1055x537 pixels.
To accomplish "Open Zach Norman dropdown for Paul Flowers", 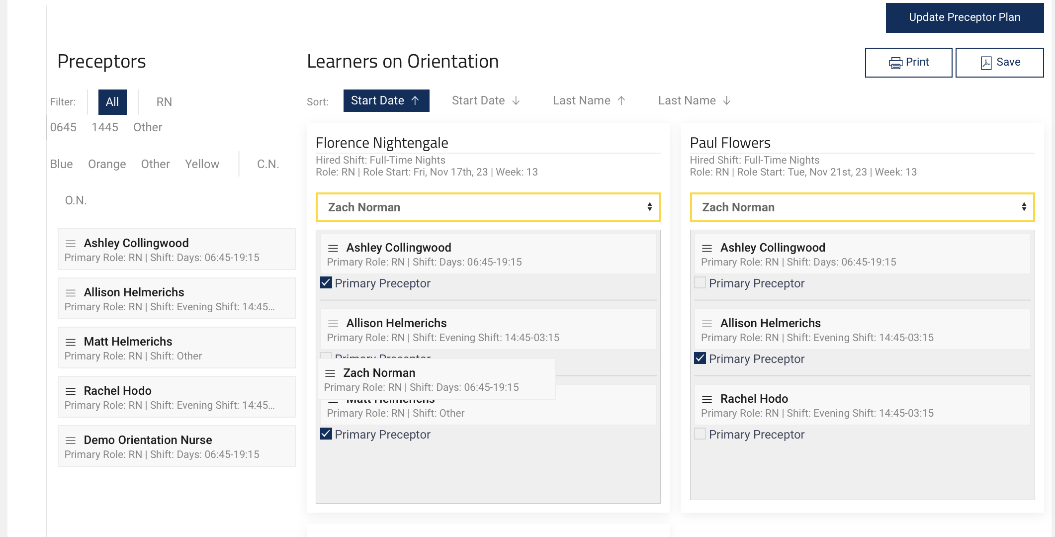I will click(862, 207).
